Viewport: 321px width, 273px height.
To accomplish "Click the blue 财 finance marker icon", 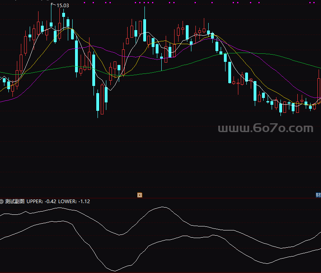I will (x=318, y=195).
